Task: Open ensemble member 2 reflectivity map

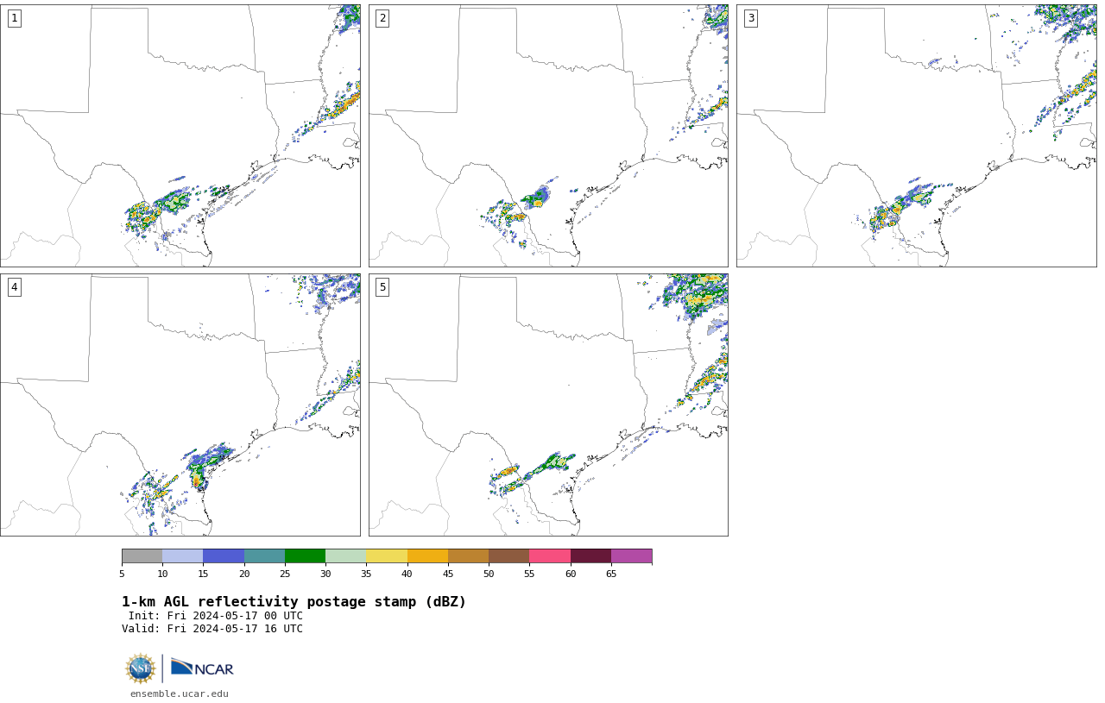Action: coord(548,135)
